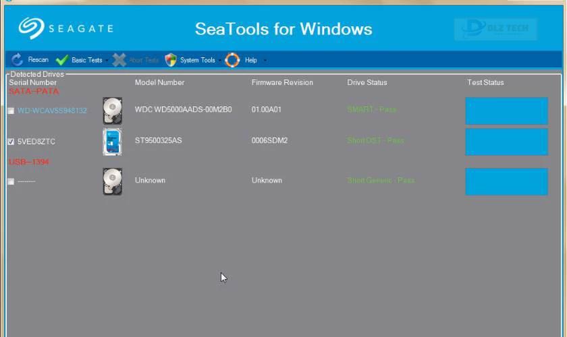Click serial number WD-WCAVSS948132
This screenshot has width=567, height=337.
point(52,111)
